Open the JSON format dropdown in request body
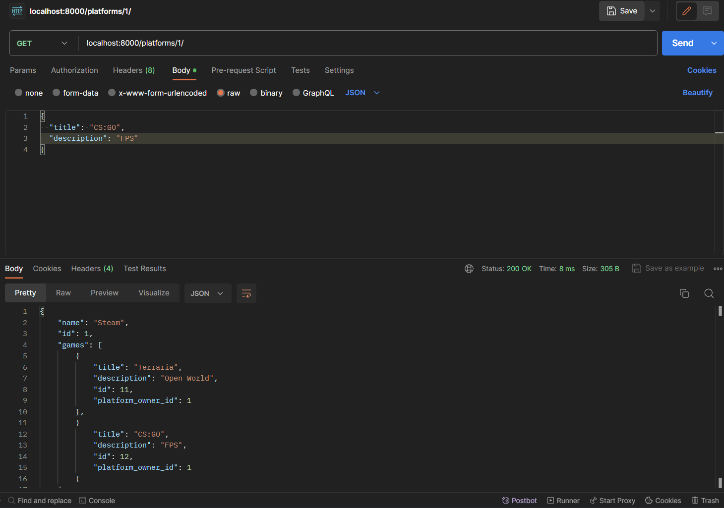 [362, 93]
